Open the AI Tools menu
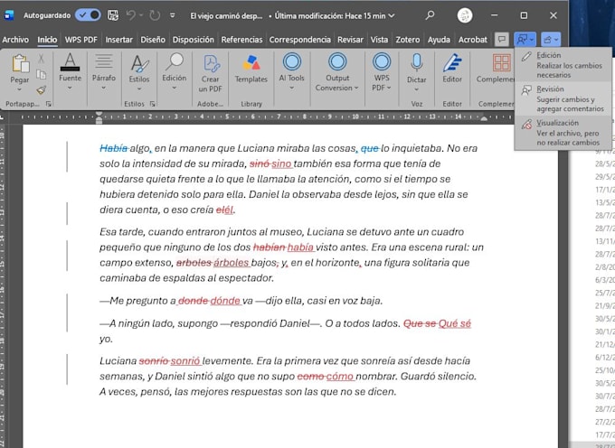 tap(291, 71)
